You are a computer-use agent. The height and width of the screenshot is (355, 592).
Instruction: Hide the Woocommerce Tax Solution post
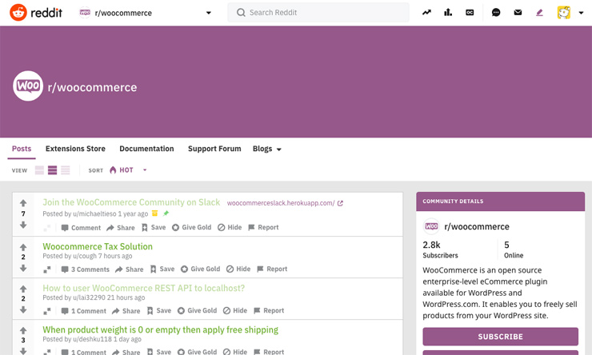pos(238,269)
